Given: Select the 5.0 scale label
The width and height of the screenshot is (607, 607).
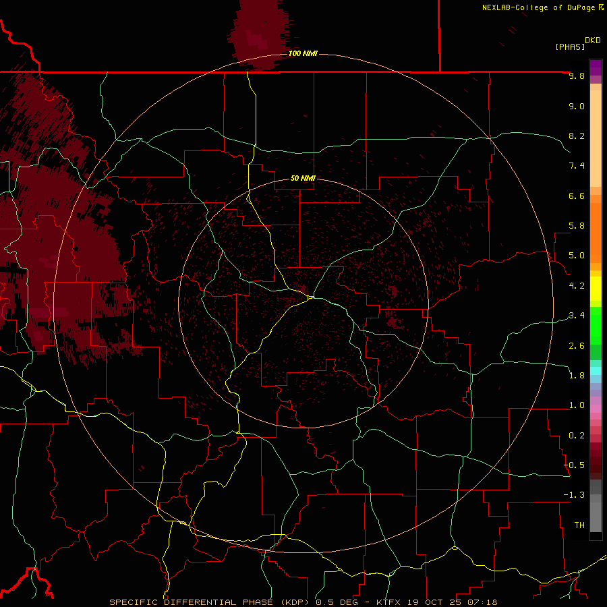Looking at the screenshot, I should (577, 256).
